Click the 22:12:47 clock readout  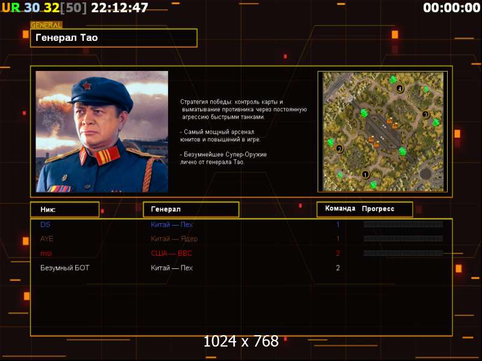pos(119,7)
